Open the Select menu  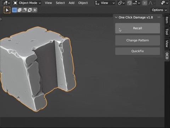coord(60,3)
